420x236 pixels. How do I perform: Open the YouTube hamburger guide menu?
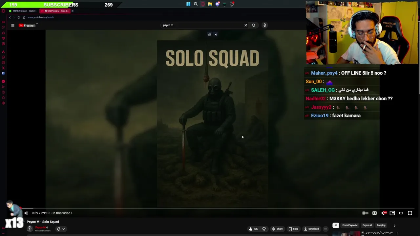coord(13,25)
